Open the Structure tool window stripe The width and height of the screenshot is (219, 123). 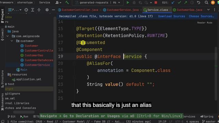click(x=2, y=79)
